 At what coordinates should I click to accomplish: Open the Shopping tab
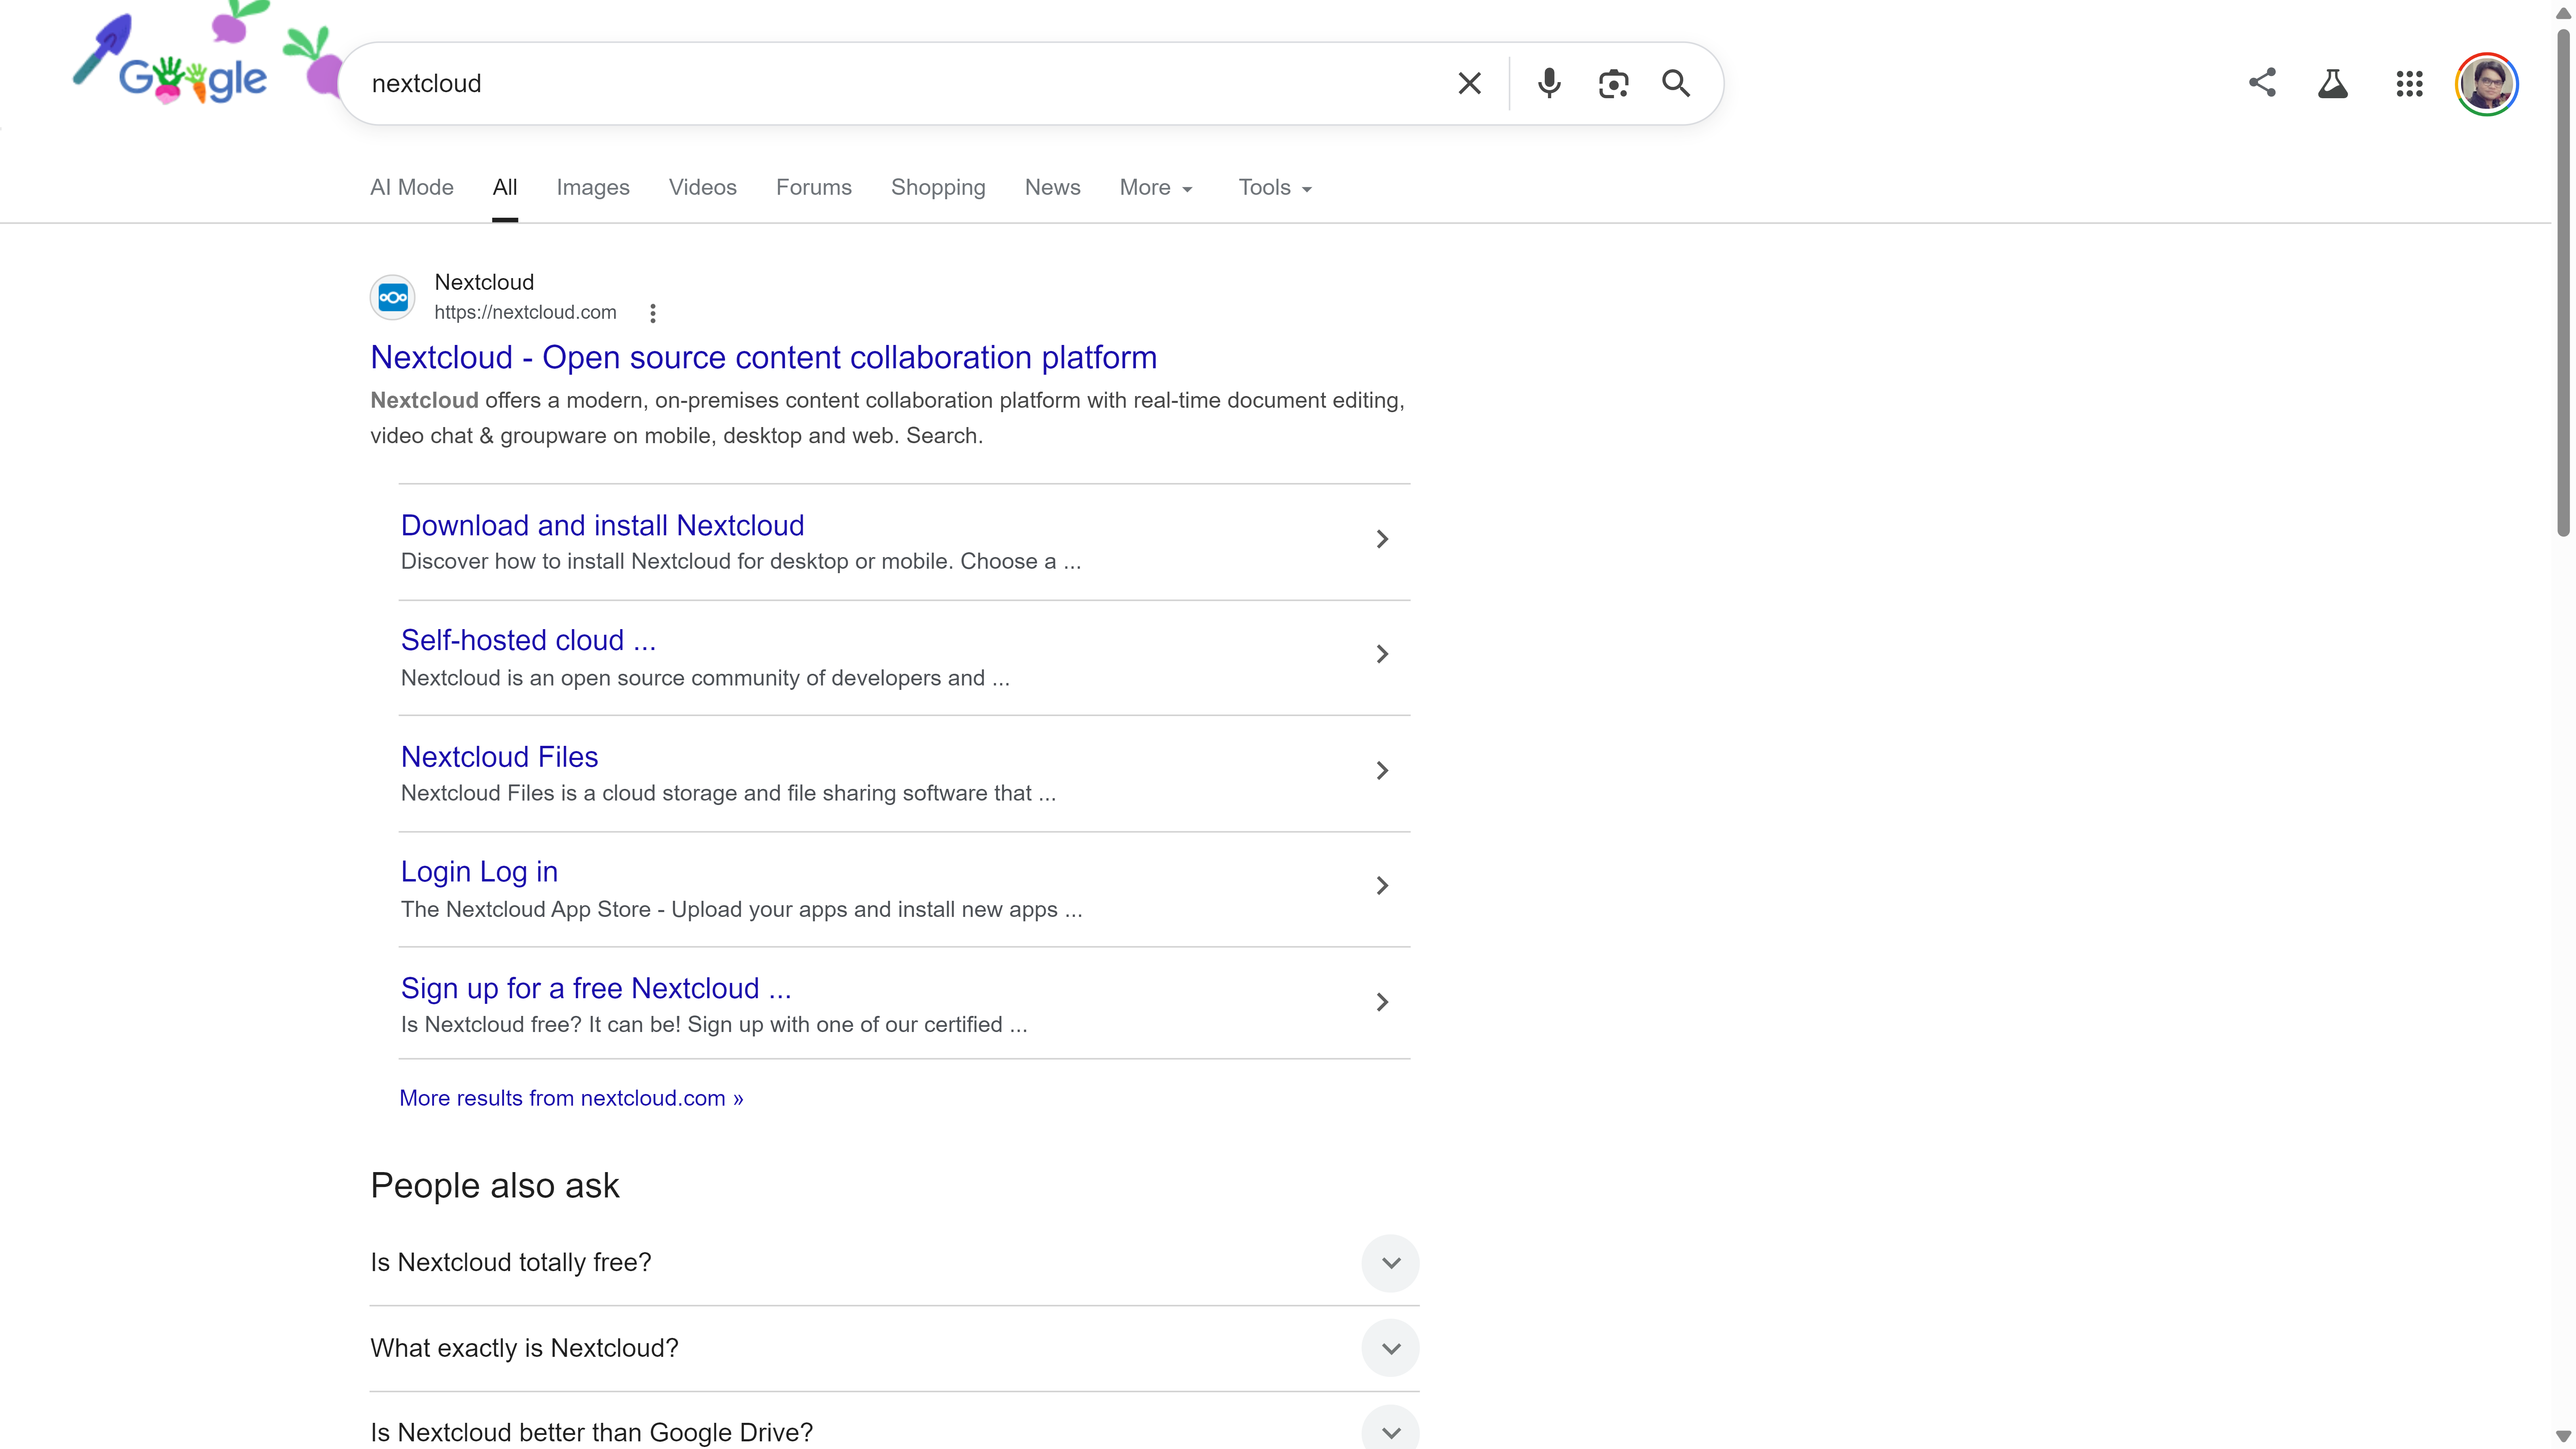pyautogui.click(x=938, y=187)
